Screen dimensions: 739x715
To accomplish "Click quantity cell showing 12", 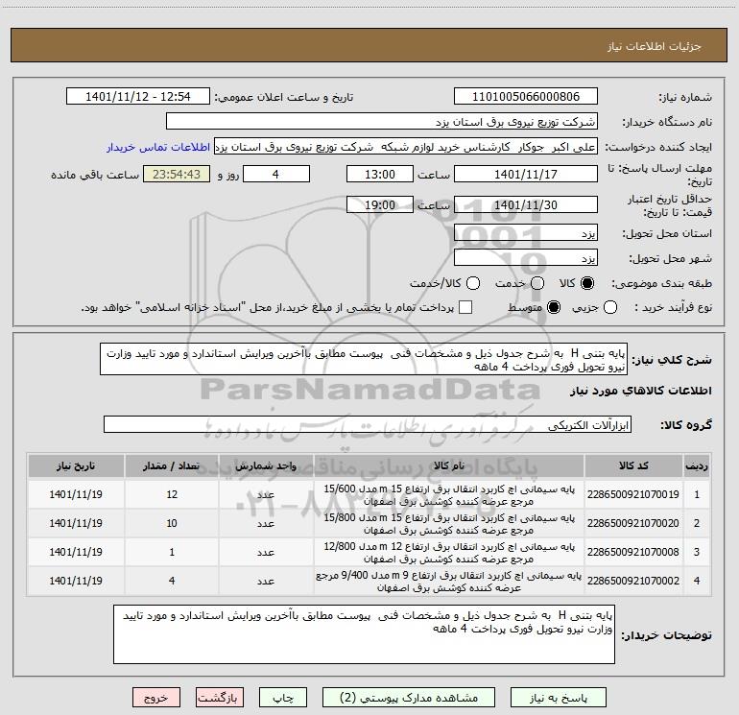I will click(x=172, y=494).
